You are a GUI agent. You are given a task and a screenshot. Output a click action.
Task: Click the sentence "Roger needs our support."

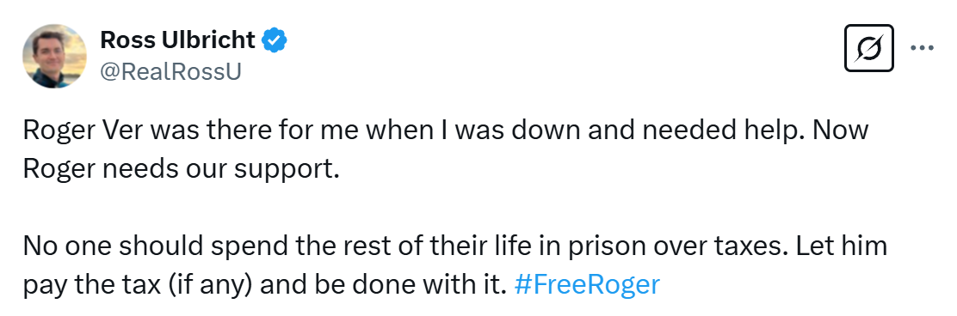click(x=181, y=168)
